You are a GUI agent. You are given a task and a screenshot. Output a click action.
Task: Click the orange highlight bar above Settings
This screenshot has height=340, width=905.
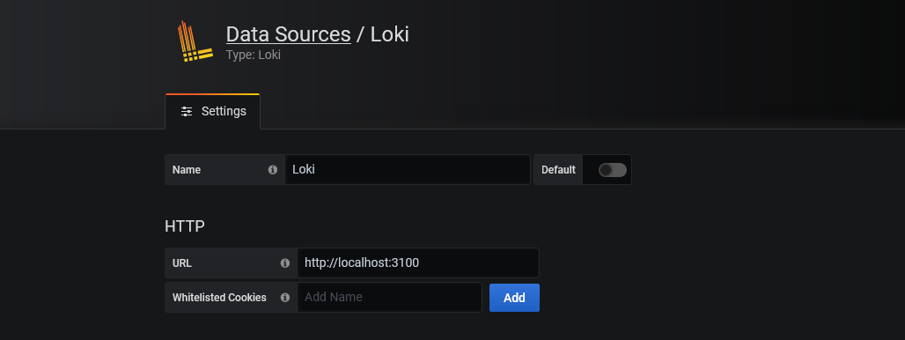[x=212, y=94]
